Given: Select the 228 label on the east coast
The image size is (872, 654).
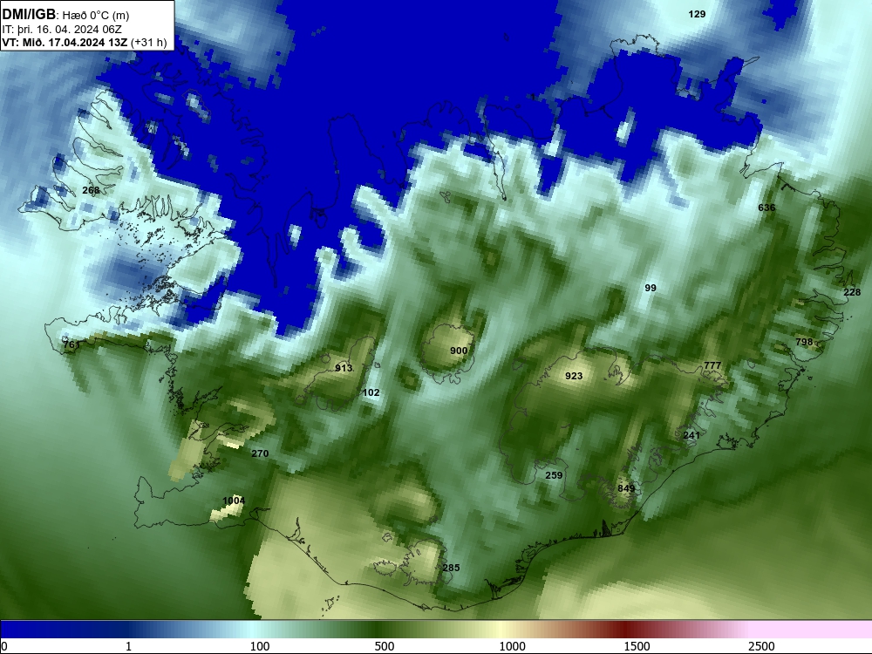Looking at the screenshot, I should click(x=852, y=292).
